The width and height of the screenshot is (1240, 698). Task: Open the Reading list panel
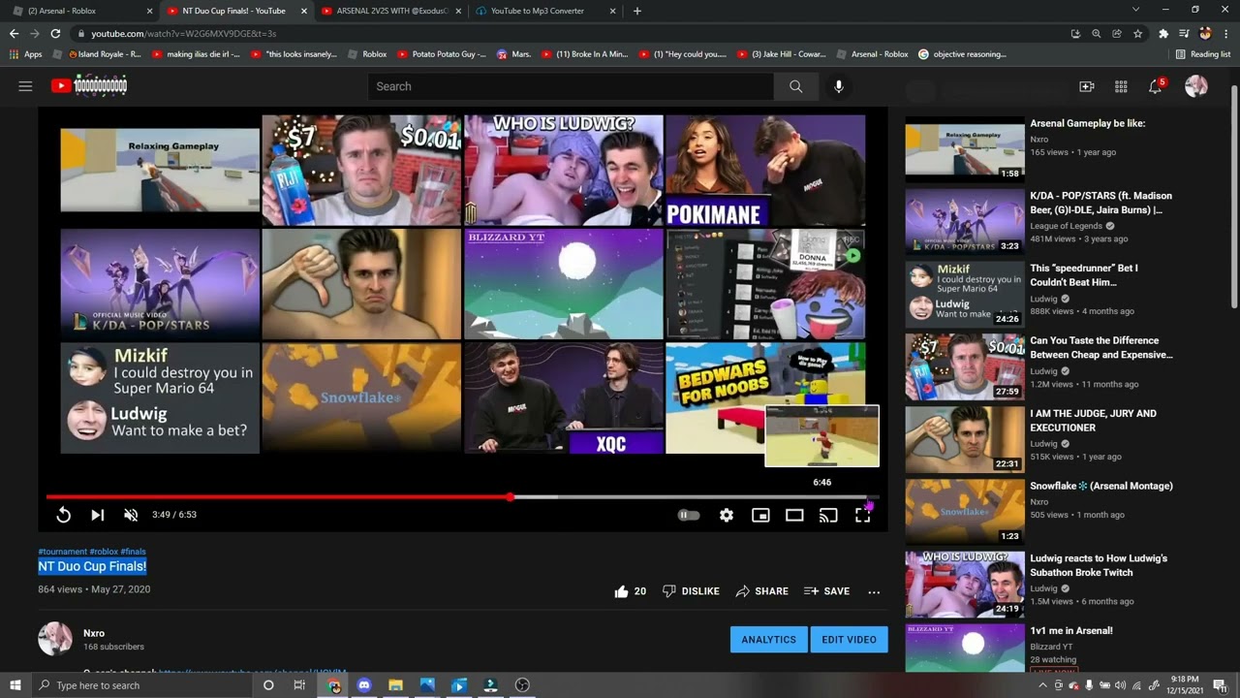1202,54
